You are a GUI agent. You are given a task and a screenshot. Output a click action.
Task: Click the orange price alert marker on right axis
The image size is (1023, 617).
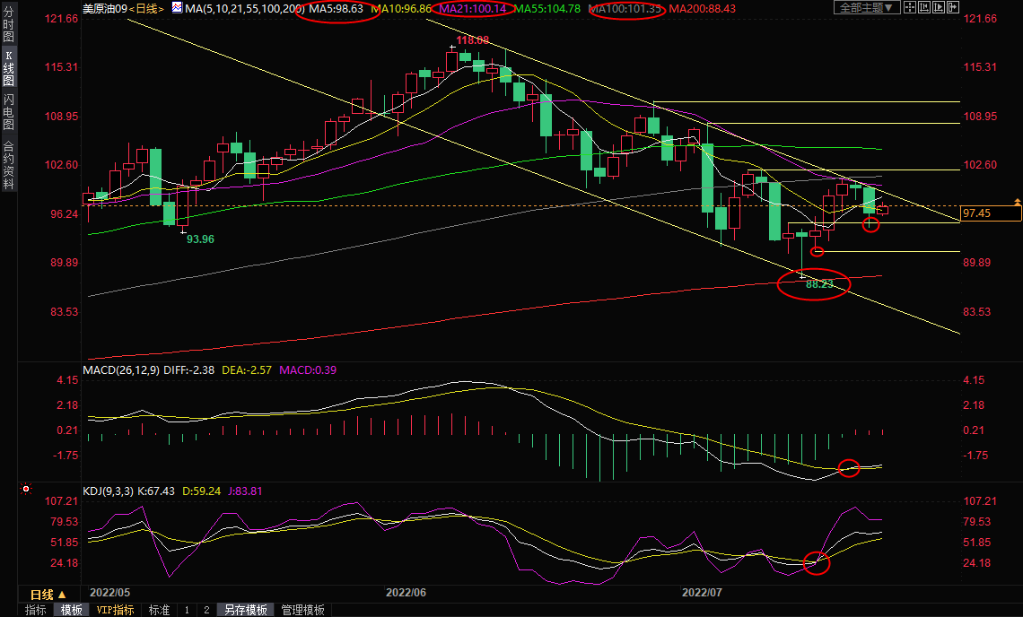click(x=1017, y=201)
